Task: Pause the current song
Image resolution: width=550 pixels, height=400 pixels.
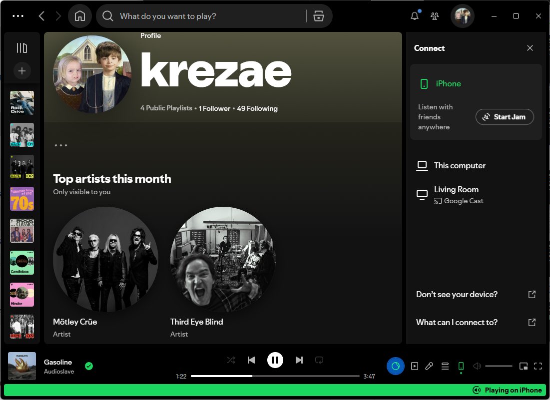Action: (x=275, y=360)
